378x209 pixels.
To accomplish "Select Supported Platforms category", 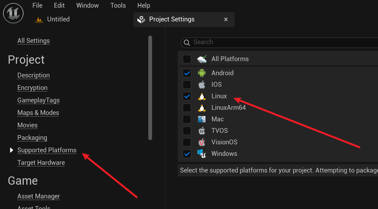I will tap(47, 150).
